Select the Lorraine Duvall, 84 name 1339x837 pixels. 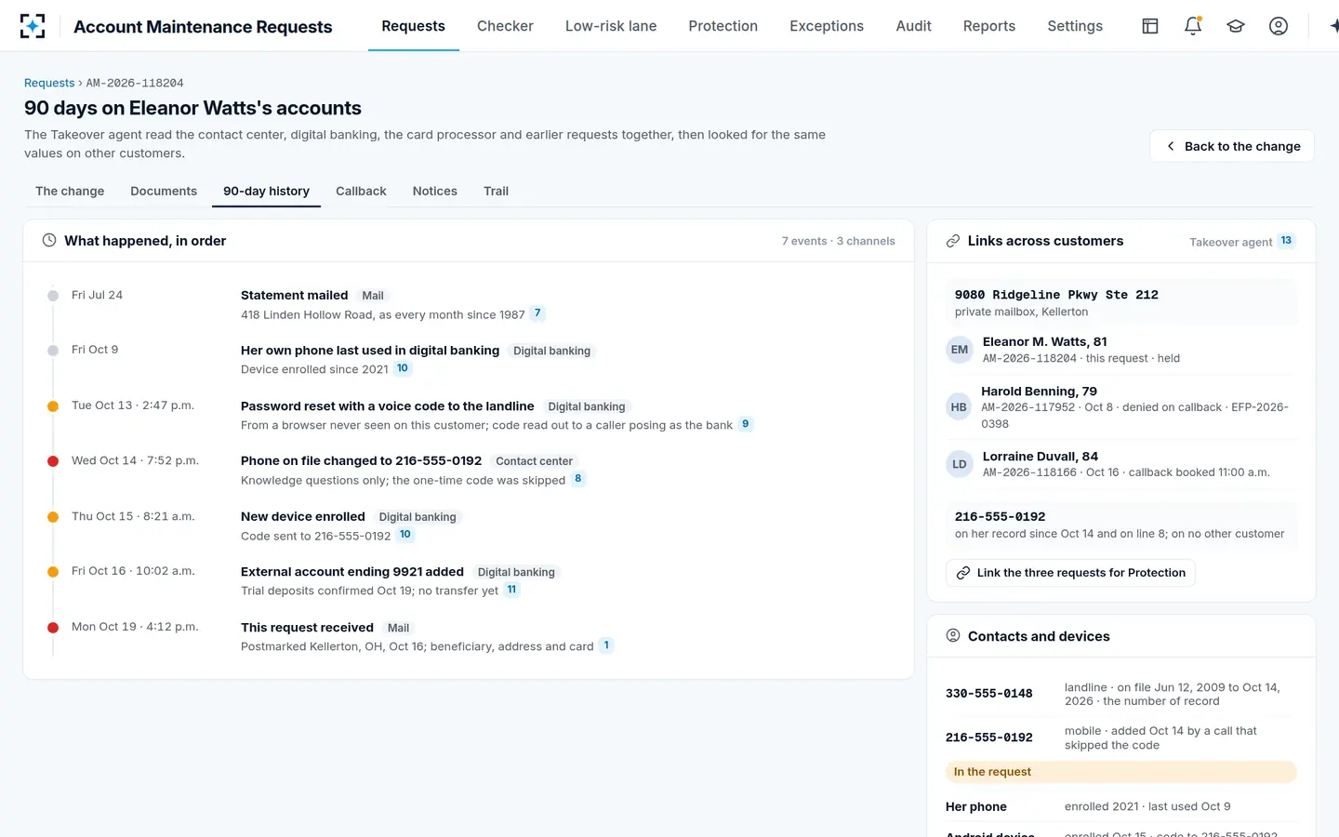click(x=1040, y=457)
